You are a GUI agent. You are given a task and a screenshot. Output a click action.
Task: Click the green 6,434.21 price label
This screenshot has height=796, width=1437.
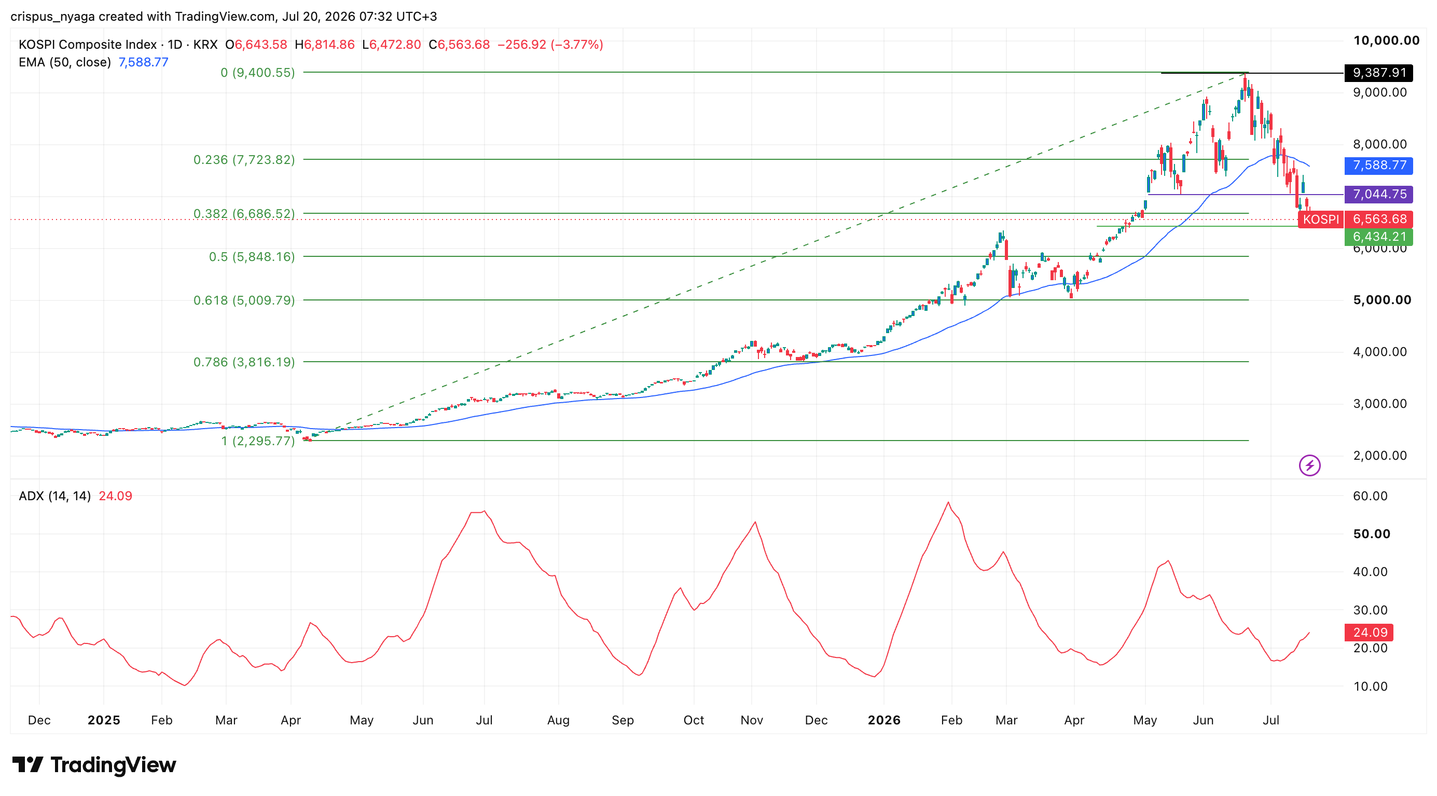click(1378, 237)
